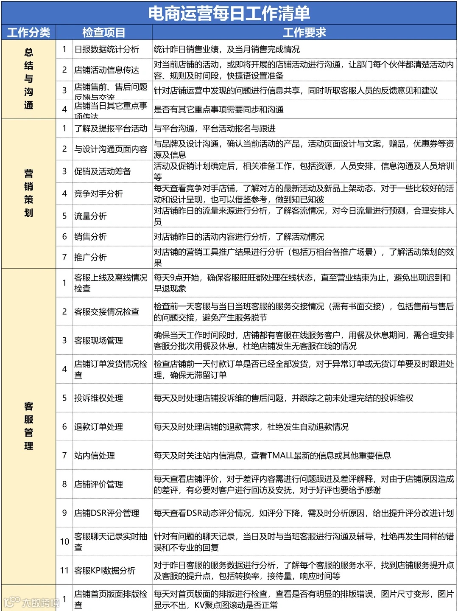This screenshot has height=611, width=458.
Task: Select the 总结与沟通 category cell
Action: tap(28, 79)
